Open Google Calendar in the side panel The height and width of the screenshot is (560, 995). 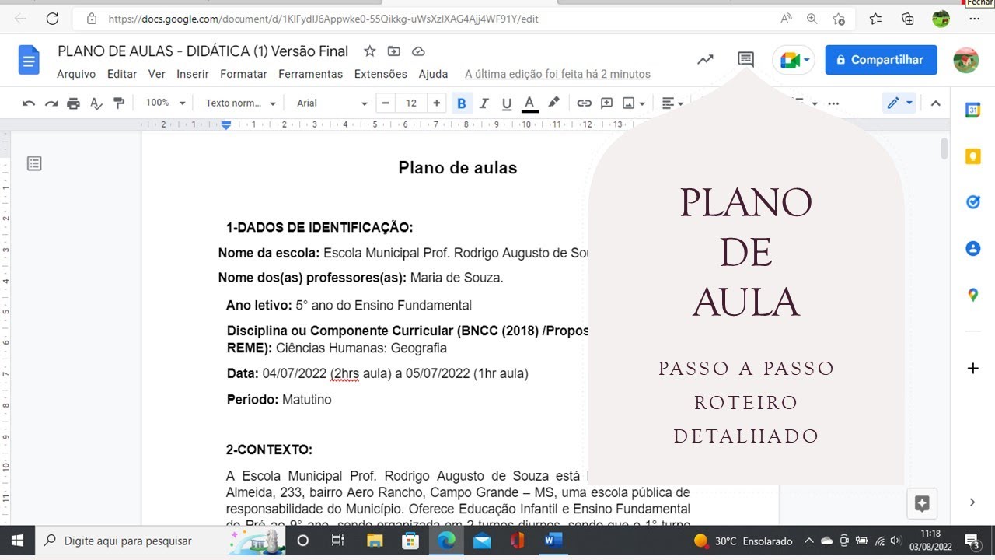[x=972, y=110]
